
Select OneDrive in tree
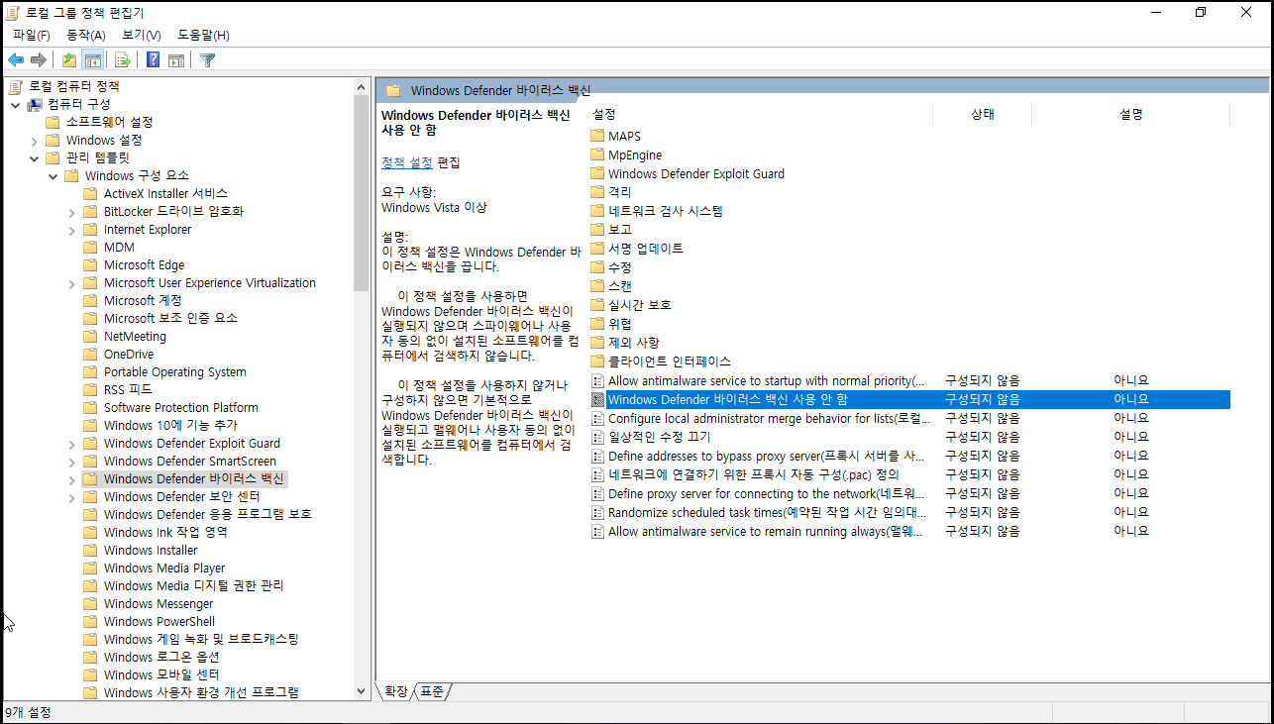pos(129,355)
